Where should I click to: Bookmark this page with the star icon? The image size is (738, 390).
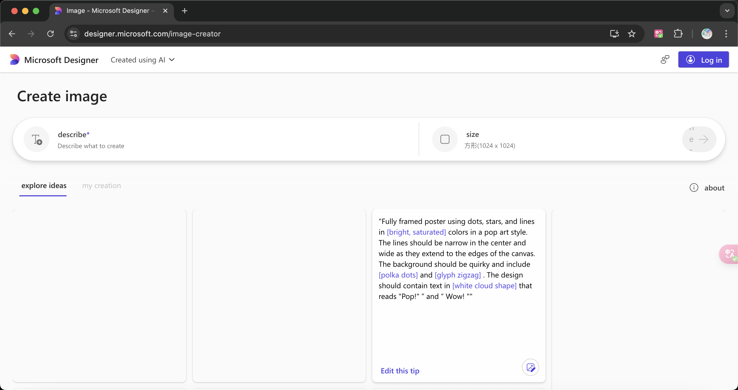click(x=631, y=34)
